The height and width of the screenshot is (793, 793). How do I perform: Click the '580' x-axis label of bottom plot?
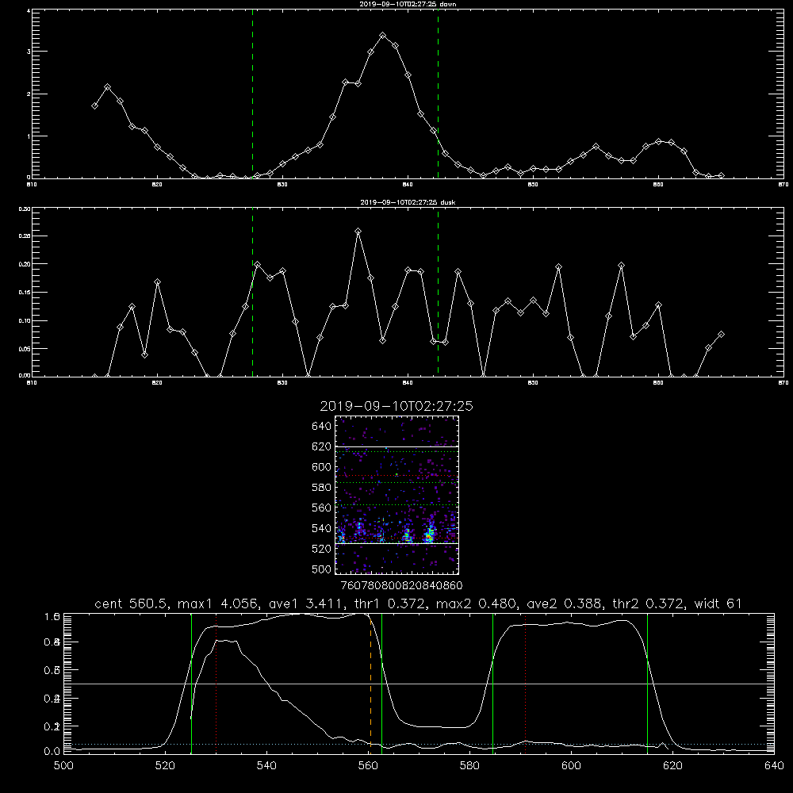coord(469,766)
